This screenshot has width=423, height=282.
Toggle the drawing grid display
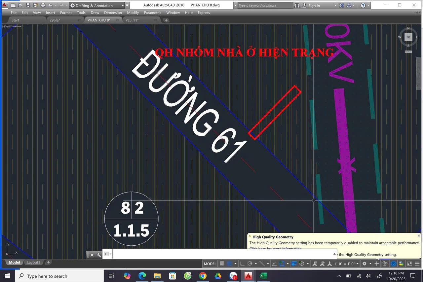click(222, 264)
